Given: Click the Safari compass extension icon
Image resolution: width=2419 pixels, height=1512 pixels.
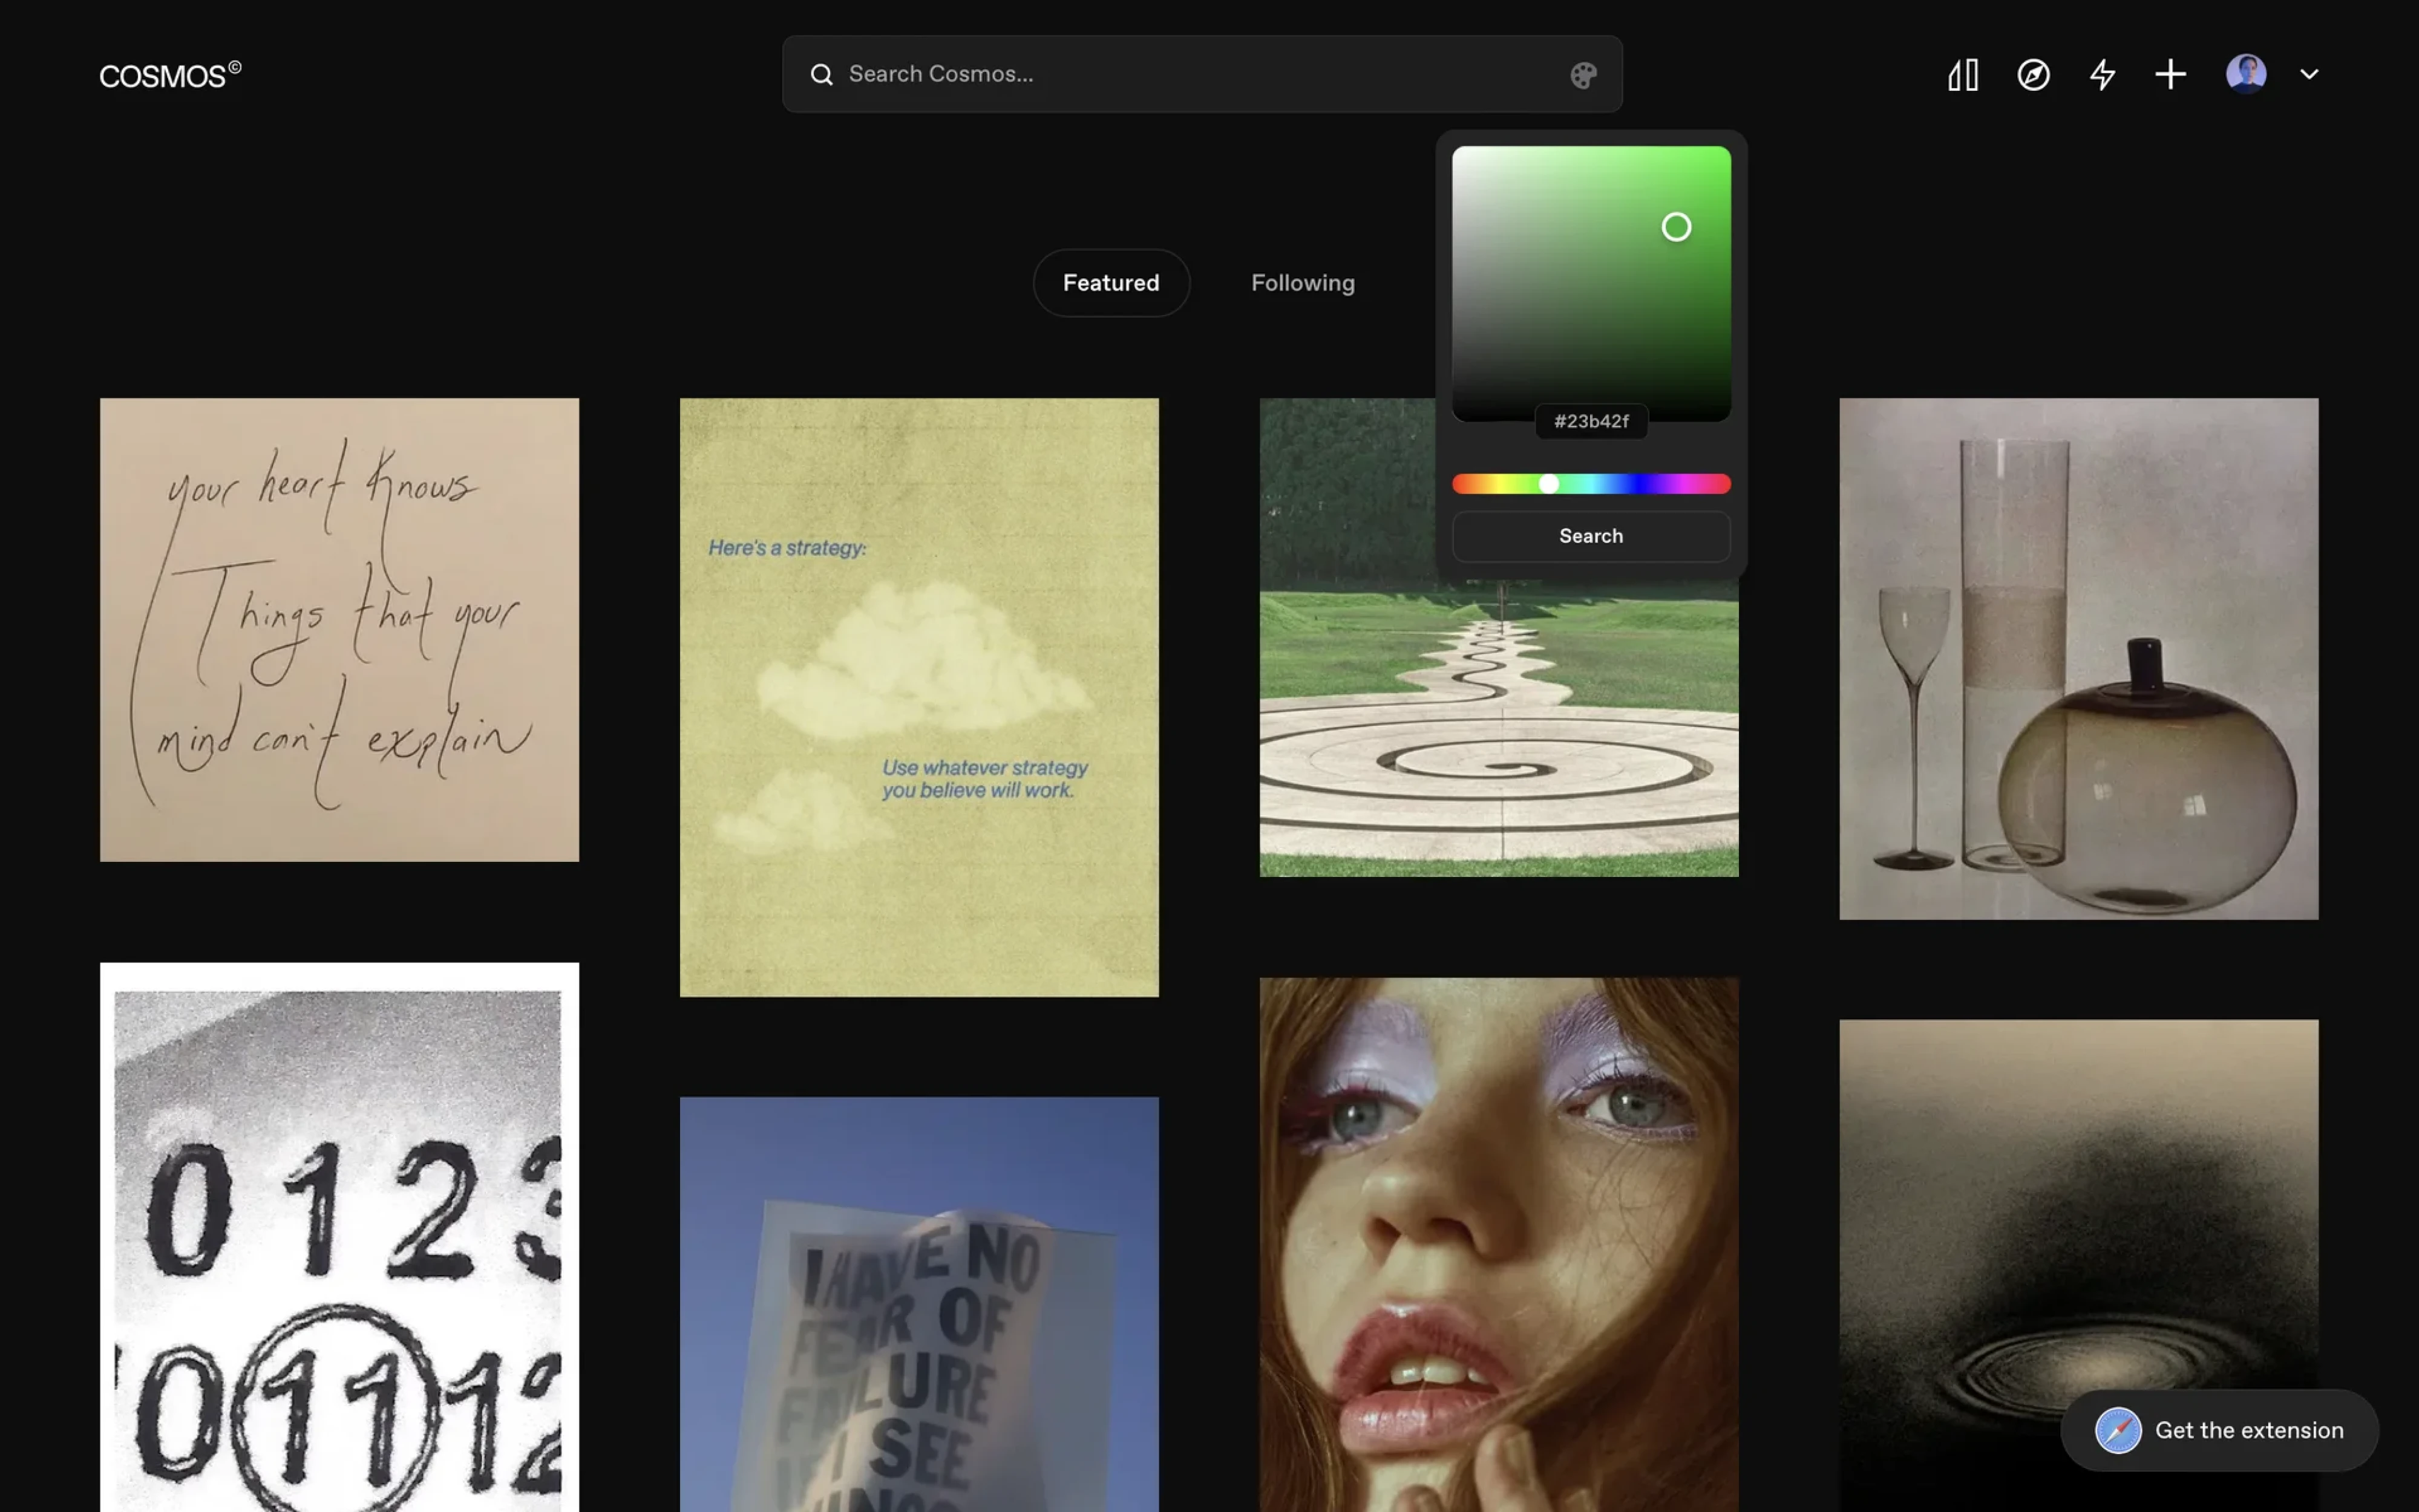Looking at the screenshot, I should 2118,1430.
